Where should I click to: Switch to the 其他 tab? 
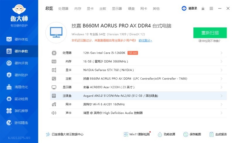156,9
